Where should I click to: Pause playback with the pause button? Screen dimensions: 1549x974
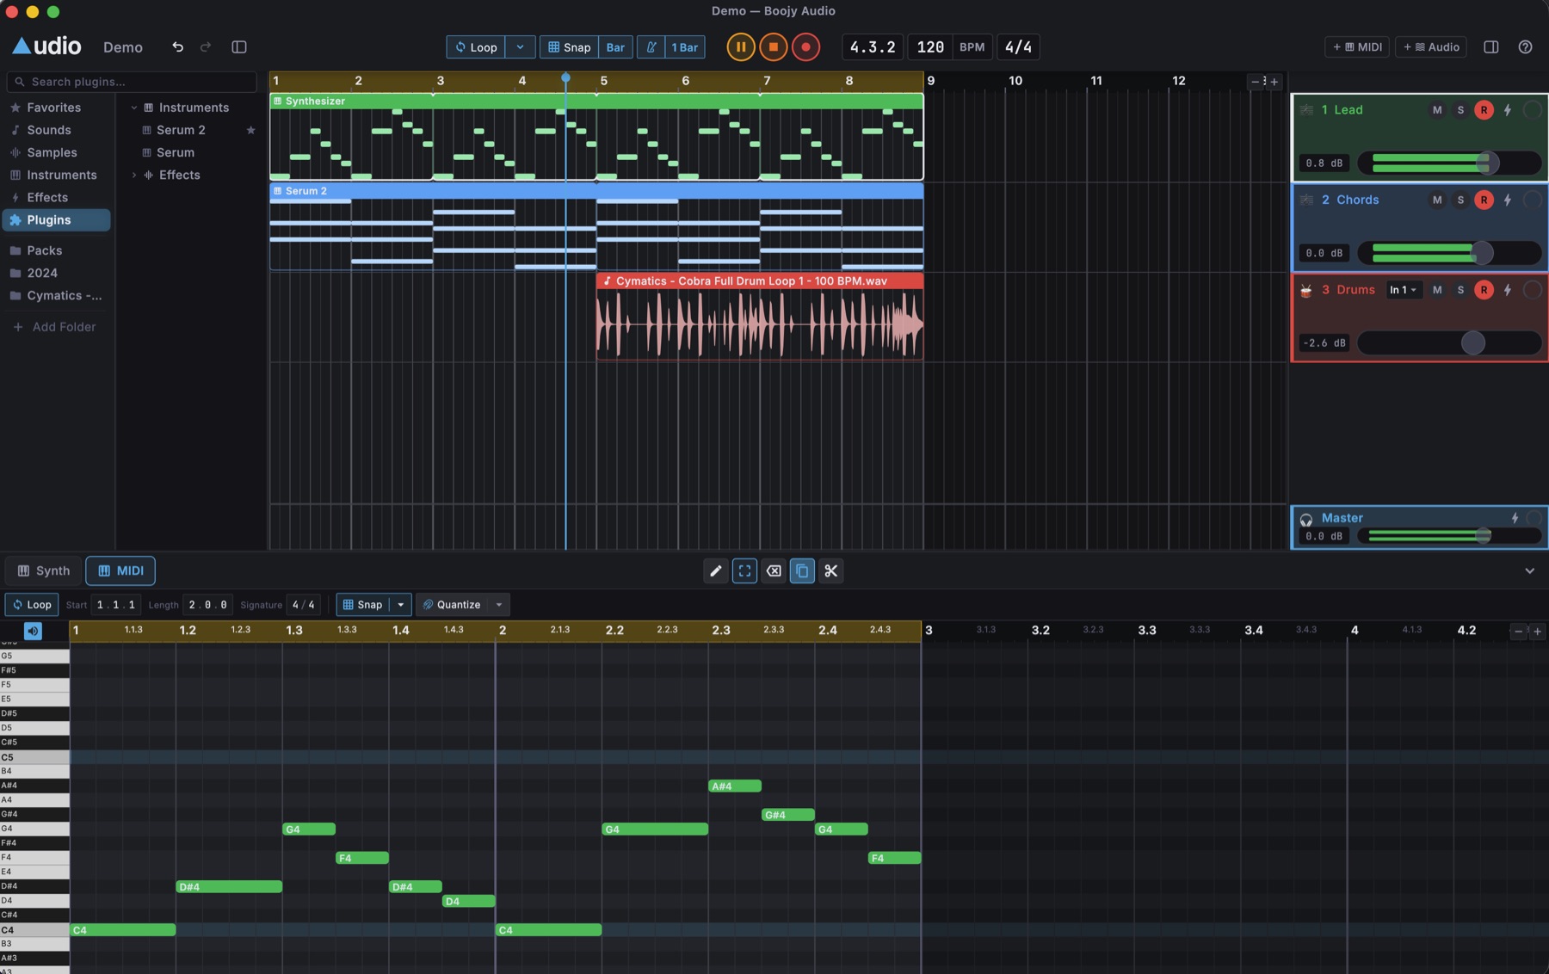point(740,46)
